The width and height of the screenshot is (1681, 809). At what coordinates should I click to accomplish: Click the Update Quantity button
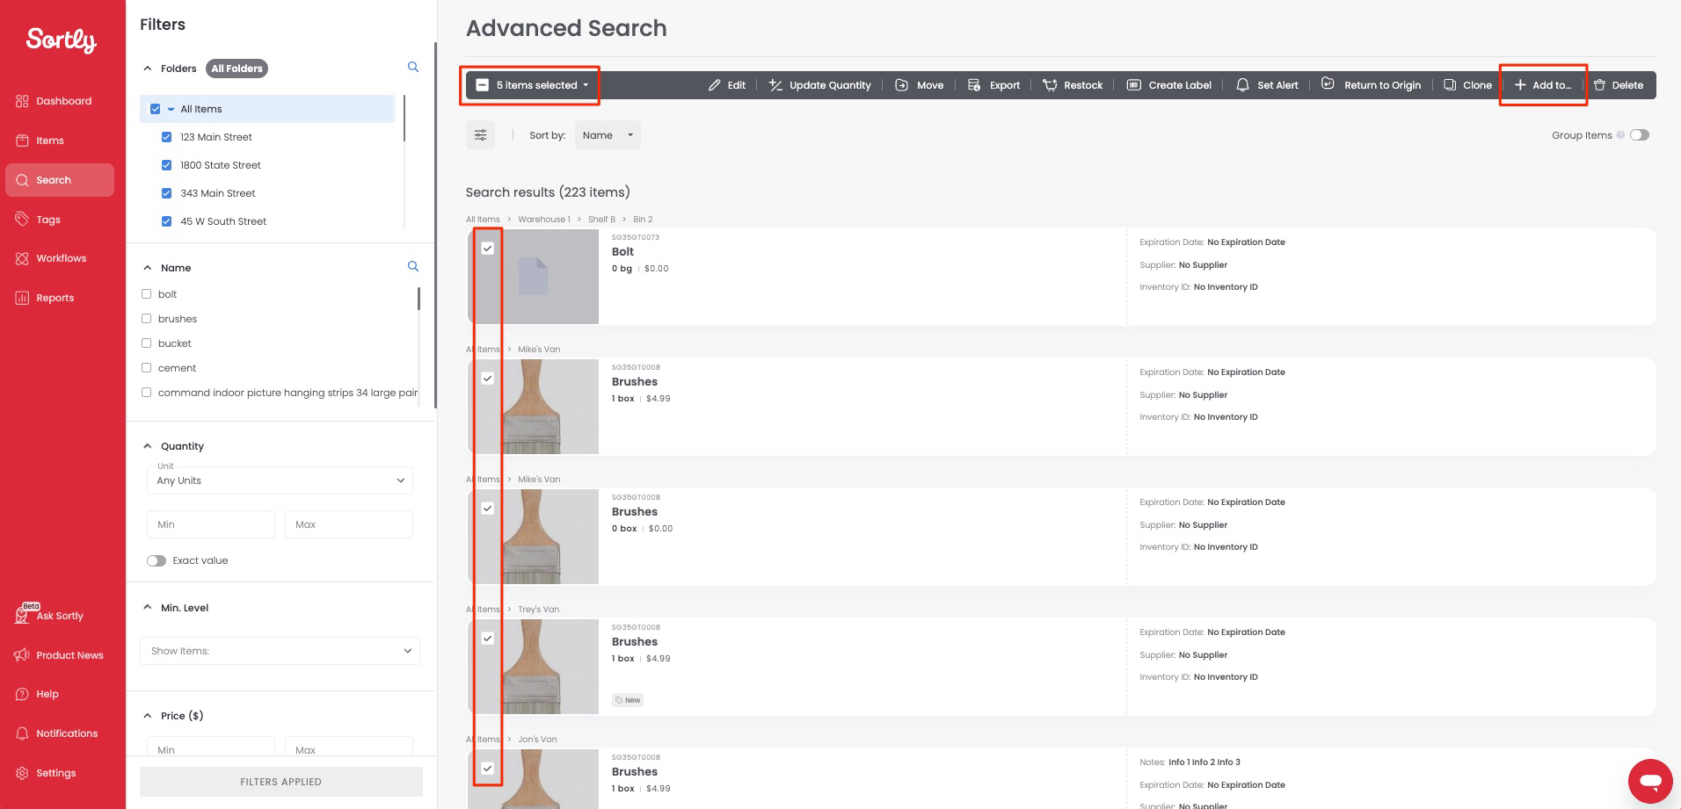(x=819, y=85)
